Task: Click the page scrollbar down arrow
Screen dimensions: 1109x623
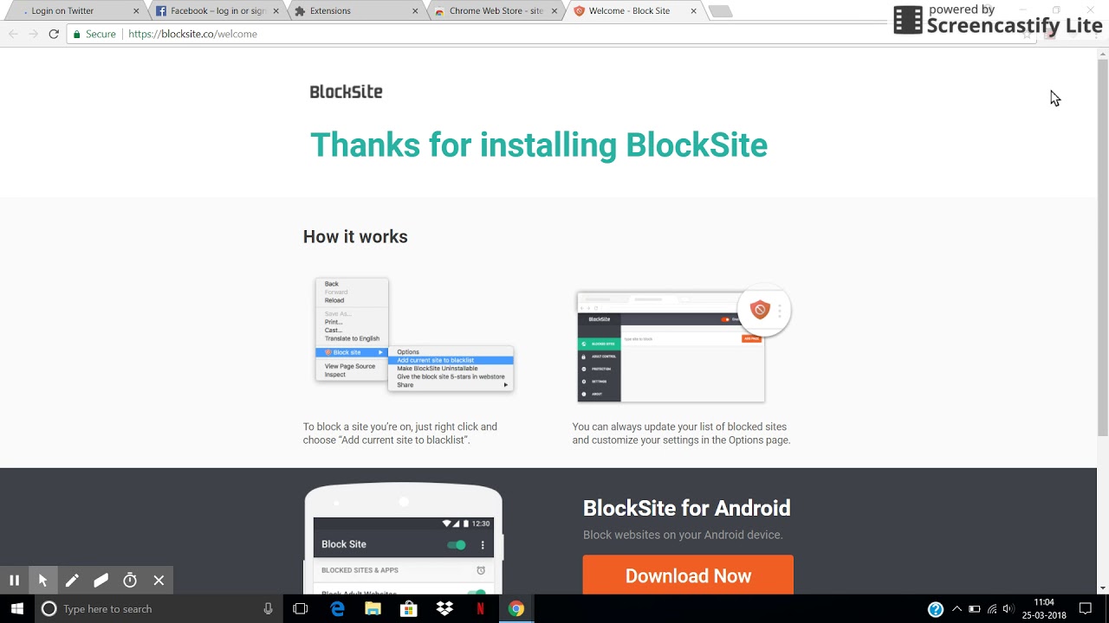Action: point(1103,588)
